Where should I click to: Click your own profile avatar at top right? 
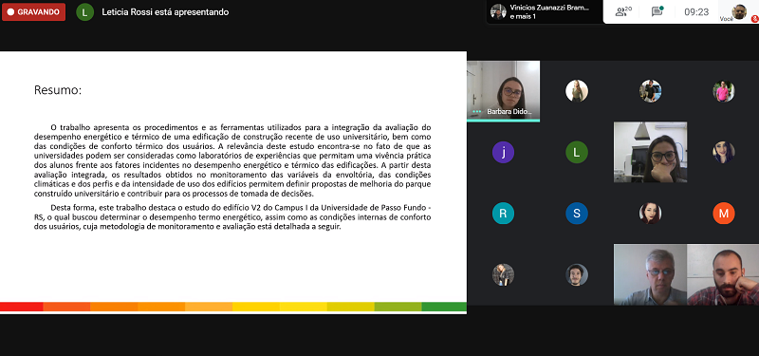[739, 11]
